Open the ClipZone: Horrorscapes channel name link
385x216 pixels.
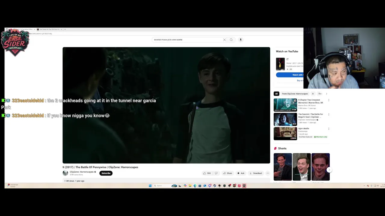pyautogui.click(x=82, y=172)
